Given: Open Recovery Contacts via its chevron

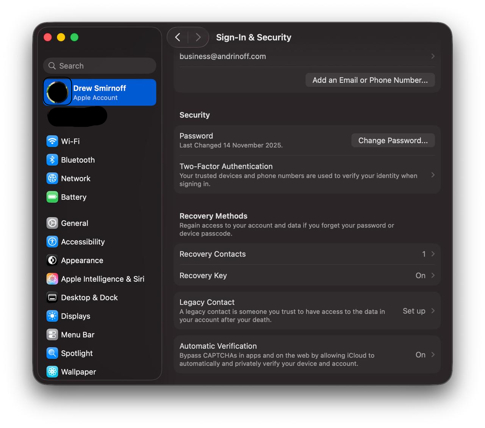Looking at the screenshot, I should pos(432,254).
